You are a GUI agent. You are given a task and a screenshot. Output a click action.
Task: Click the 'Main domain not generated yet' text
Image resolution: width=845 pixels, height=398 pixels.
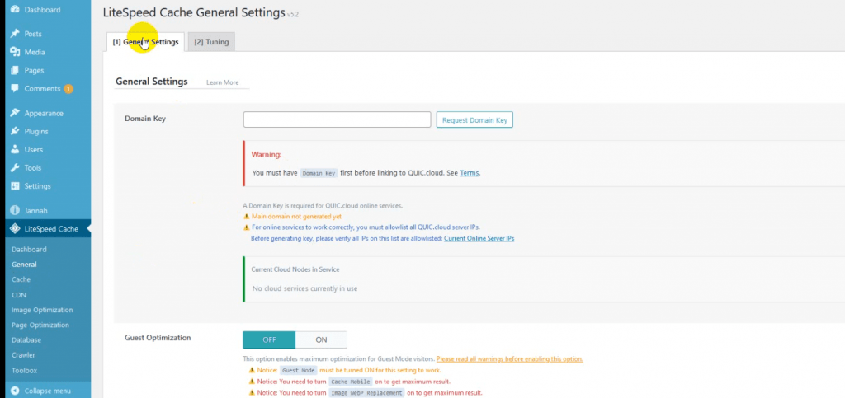(x=296, y=217)
